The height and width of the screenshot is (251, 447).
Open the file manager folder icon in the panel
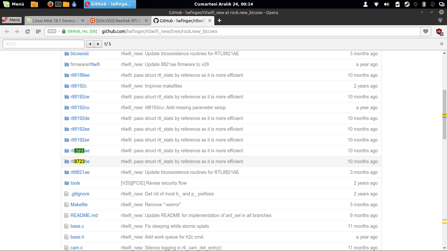(x=66, y=4)
